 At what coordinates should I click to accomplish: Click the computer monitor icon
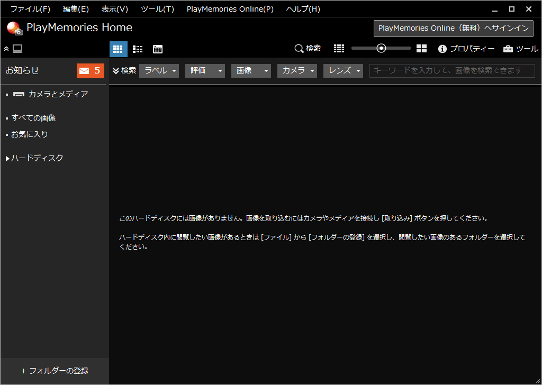pos(17,49)
